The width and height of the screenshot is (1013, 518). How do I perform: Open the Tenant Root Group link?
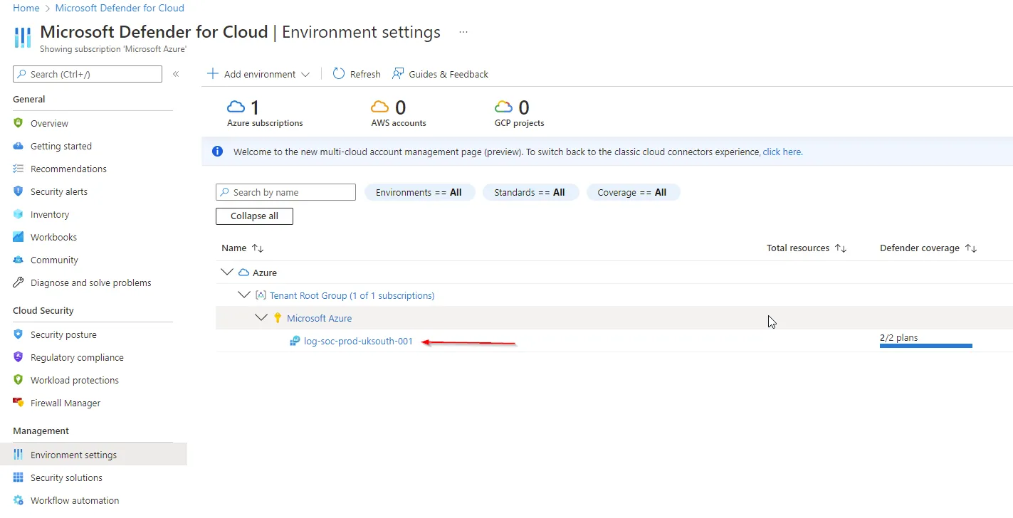(352, 295)
